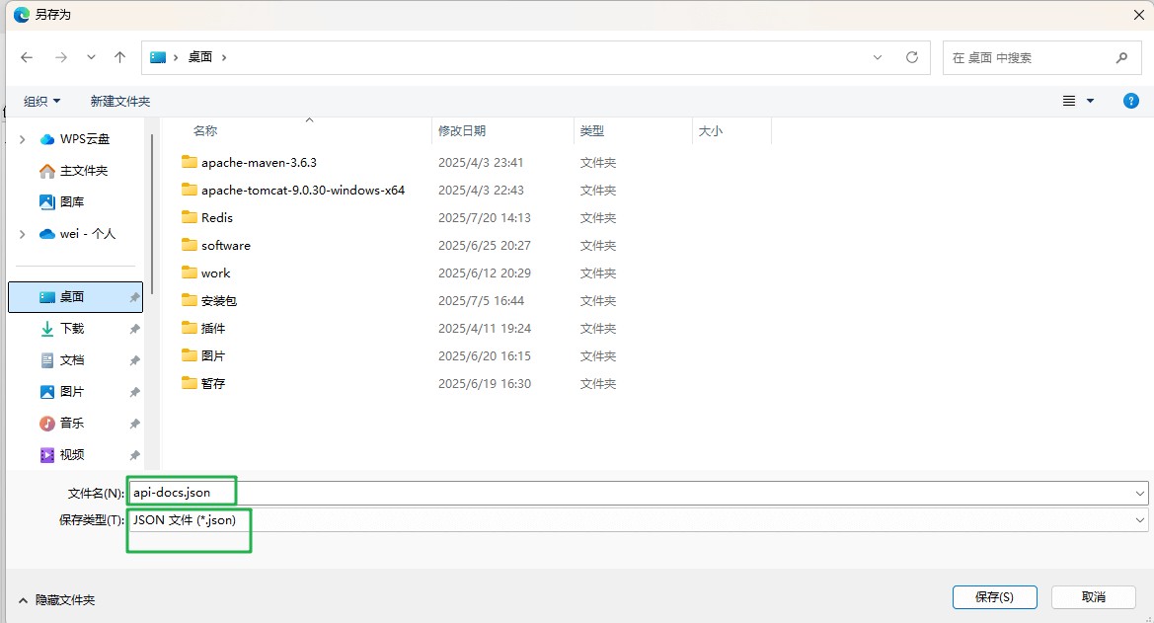This screenshot has height=623, width=1154.
Task: Unpin 图片 from quick access
Action: click(133, 392)
